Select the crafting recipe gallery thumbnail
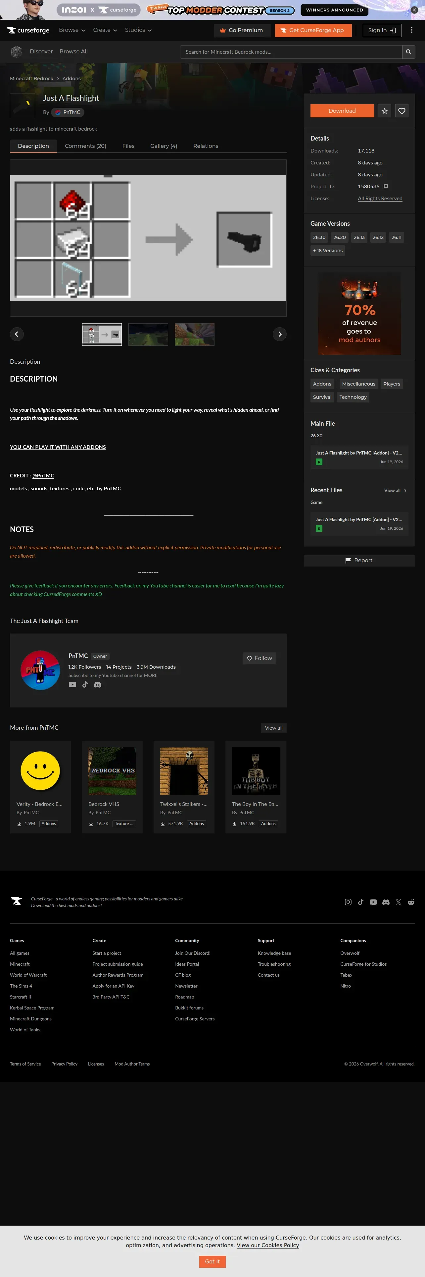 tap(102, 334)
